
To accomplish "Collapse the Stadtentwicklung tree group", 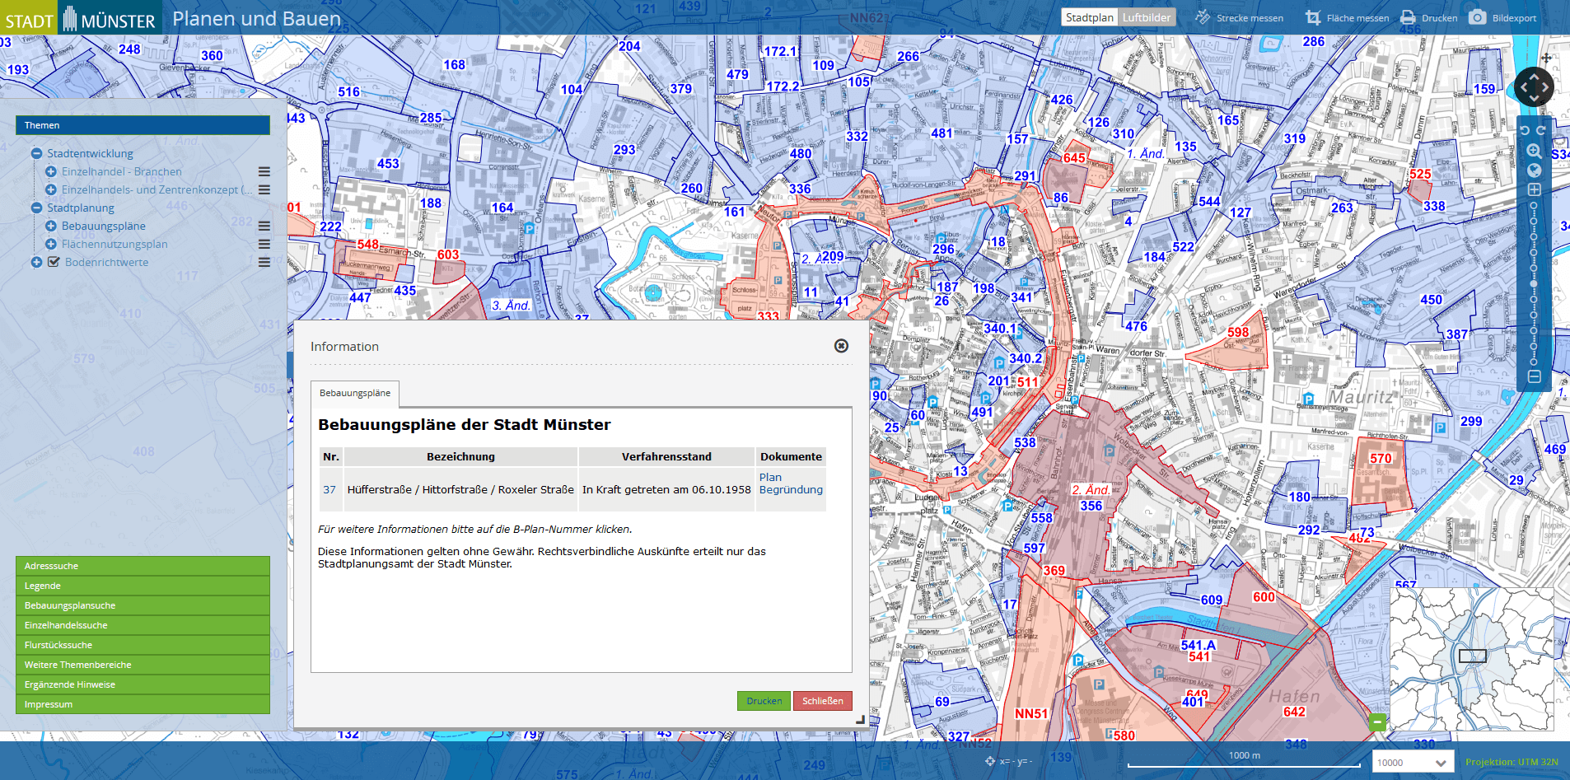I will pyautogui.click(x=36, y=153).
